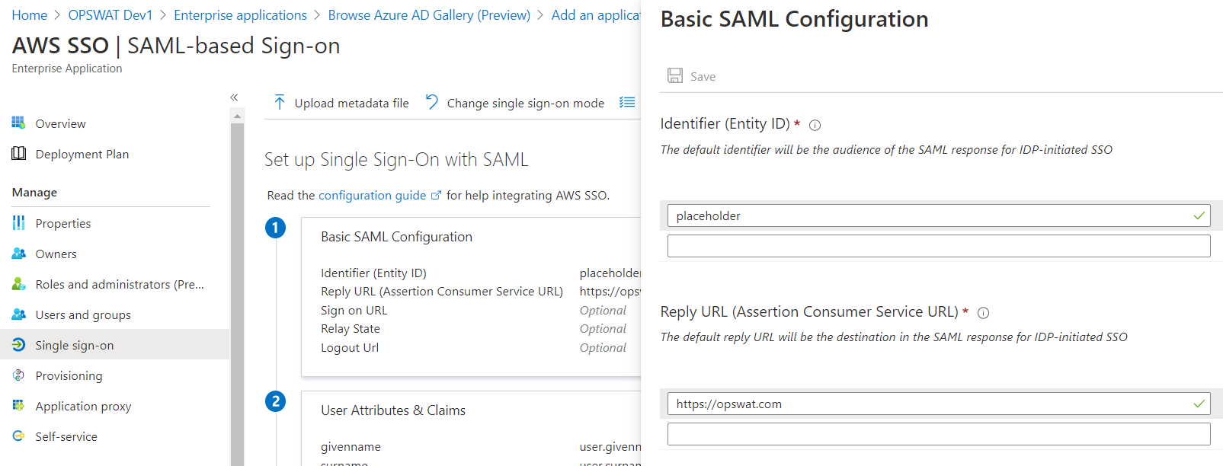Image resolution: width=1223 pixels, height=466 pixels.
Task: Open the configuration guide link
Action: [372, 196]
